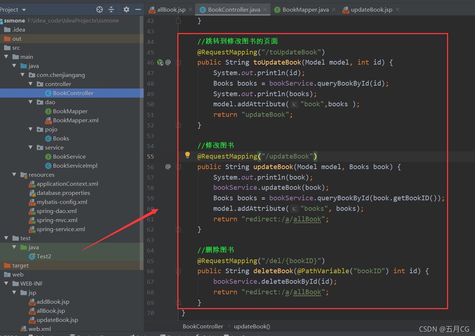Screen dimensions: 475x336
Task: Select BookService interface
Action: (x=69, y=156)
